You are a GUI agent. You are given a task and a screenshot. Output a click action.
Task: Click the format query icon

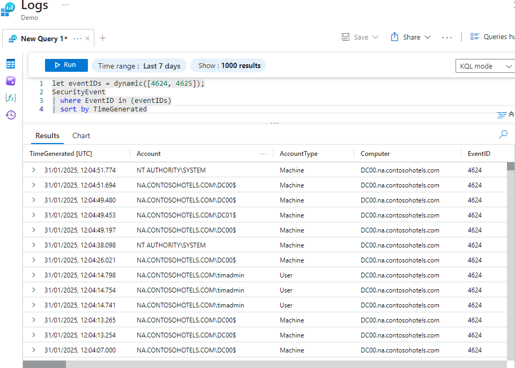pos(501,115)
